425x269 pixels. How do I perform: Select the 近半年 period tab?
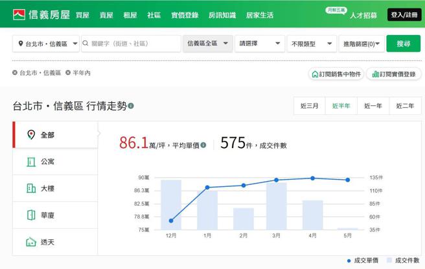[341, 106]
